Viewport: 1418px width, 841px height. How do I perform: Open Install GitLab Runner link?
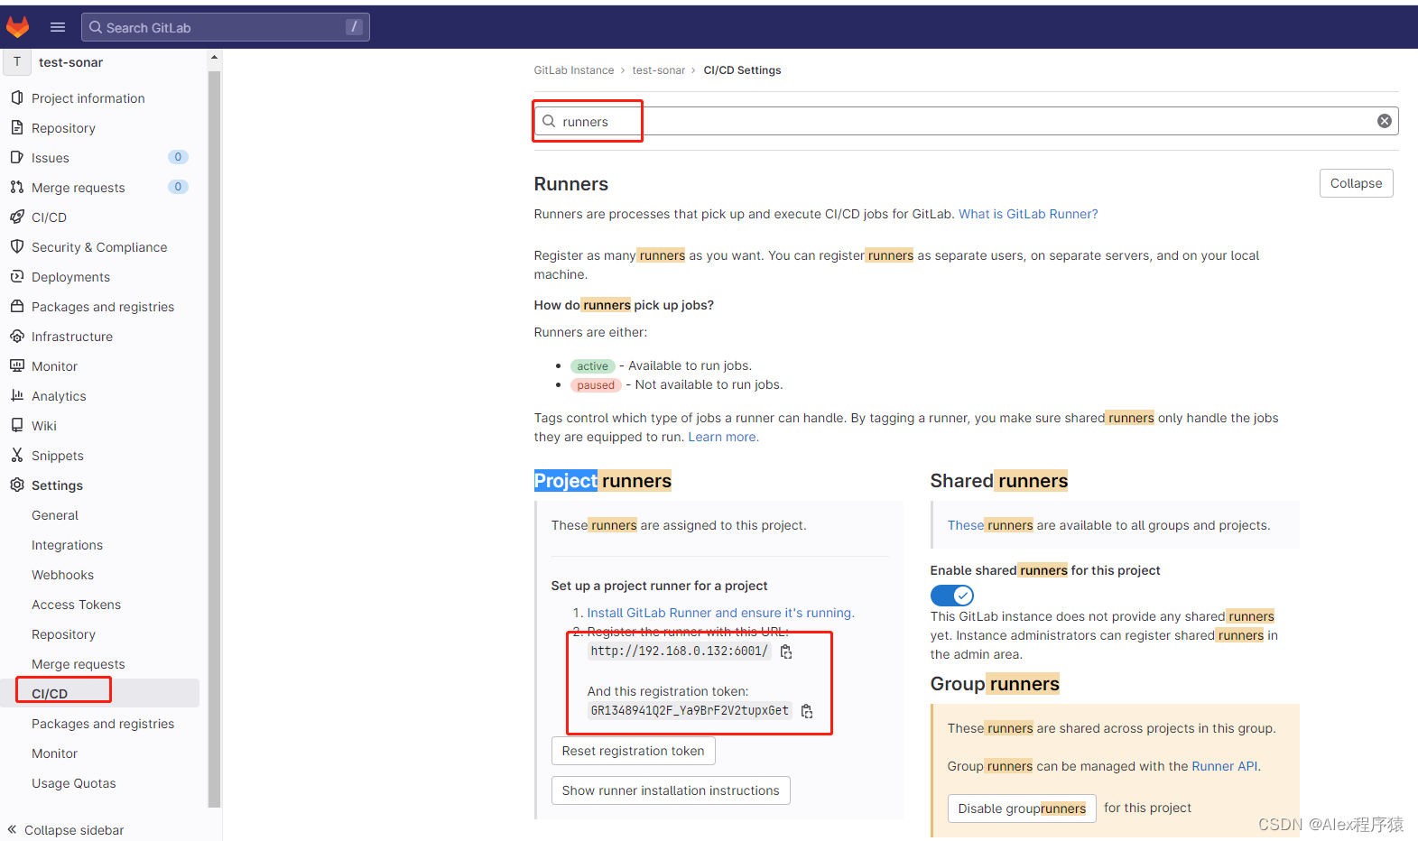pos(720,613)
